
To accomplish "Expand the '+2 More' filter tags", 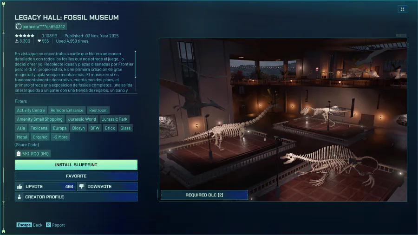I will (60, 137).
